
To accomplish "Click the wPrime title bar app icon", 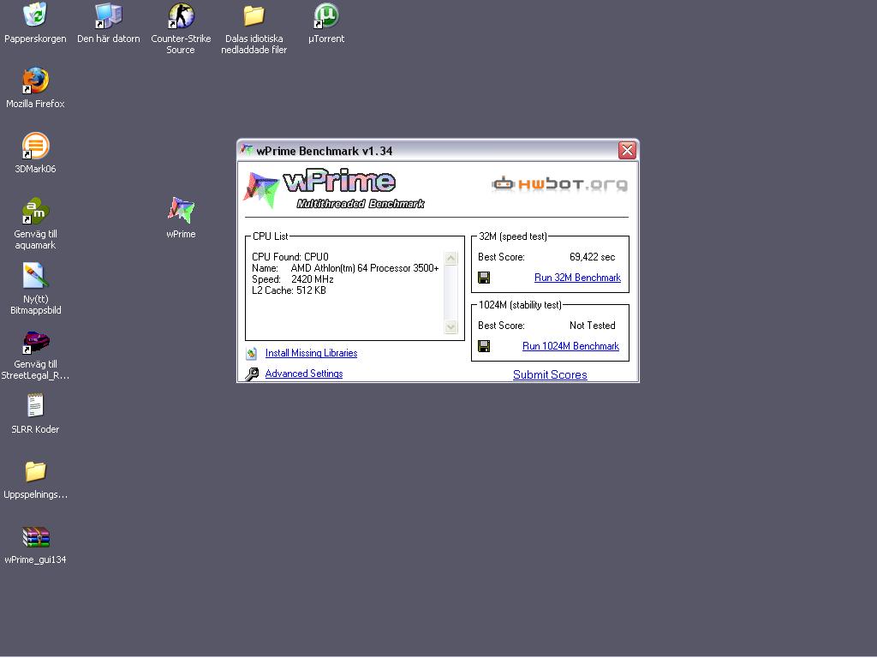I will [x=246, y=150].
